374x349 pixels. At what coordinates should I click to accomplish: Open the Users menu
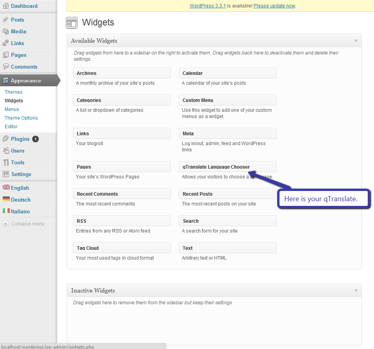[18, 151]
